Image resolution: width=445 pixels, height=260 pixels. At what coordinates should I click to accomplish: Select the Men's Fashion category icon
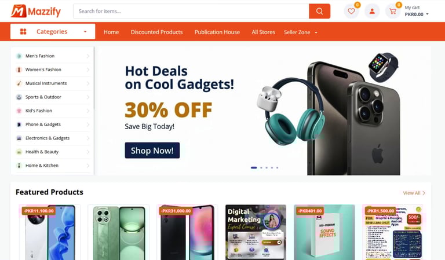pyautogui.click(x=19, y=56)
